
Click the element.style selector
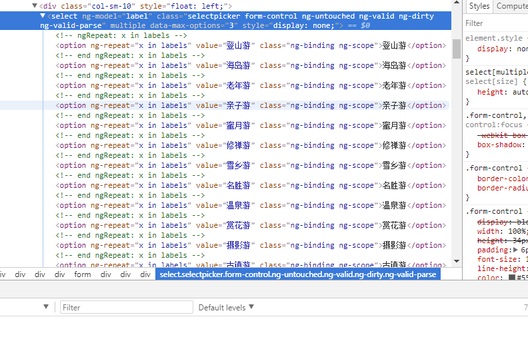(494, 38)
